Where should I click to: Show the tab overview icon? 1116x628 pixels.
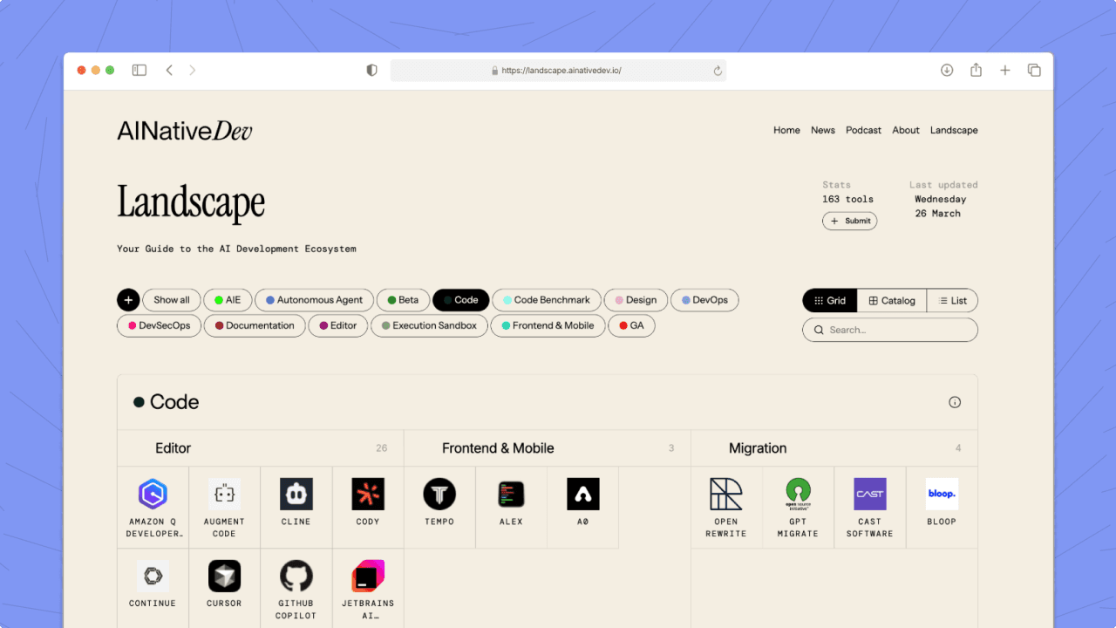(x=1034, y=71)
